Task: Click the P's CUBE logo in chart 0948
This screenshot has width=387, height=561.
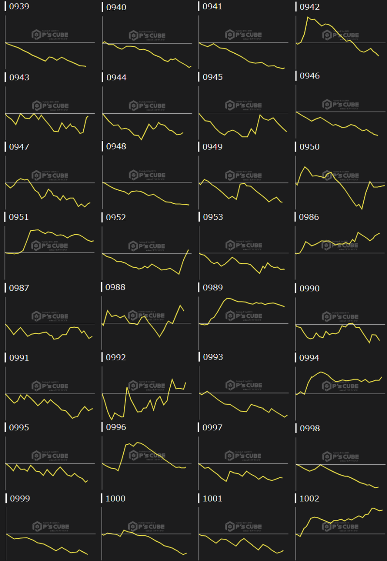Action: 147,175
